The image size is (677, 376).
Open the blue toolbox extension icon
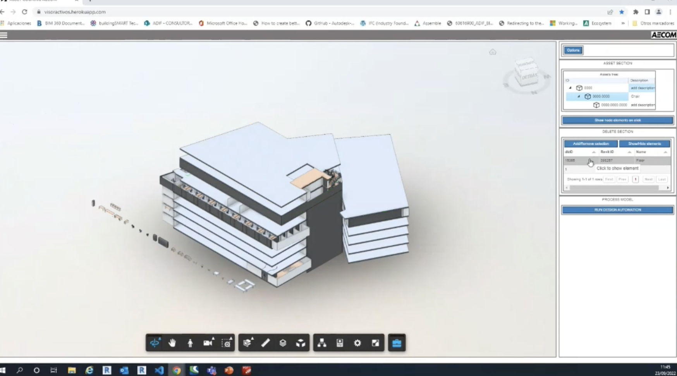(397, 342)
